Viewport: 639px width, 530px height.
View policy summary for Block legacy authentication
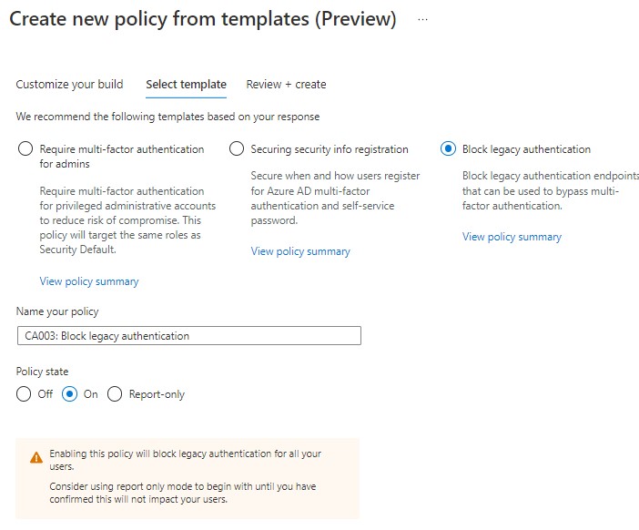(512, 237)
